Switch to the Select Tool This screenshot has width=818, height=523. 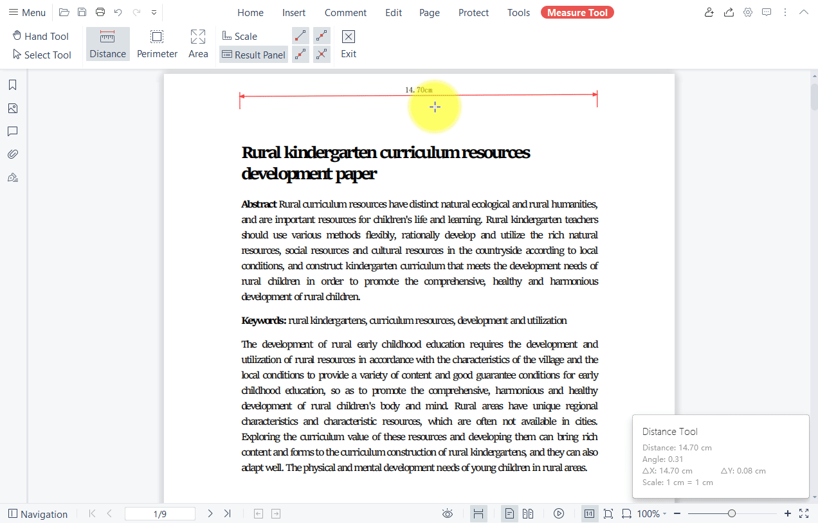point(41,55)
